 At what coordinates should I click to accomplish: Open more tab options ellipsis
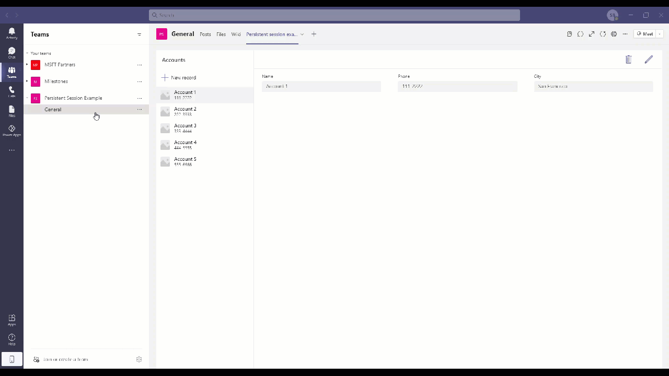[x=625, y=34]
